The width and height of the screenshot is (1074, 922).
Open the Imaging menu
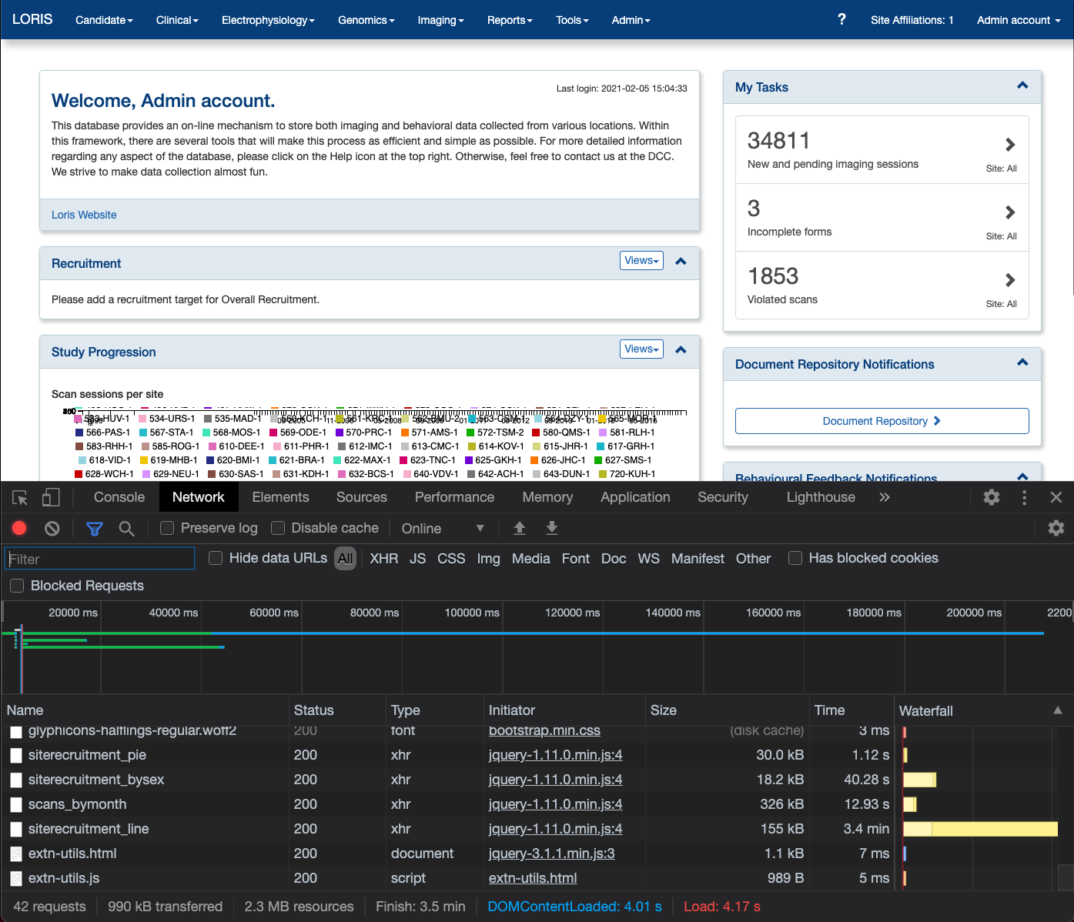pos(441,20)
